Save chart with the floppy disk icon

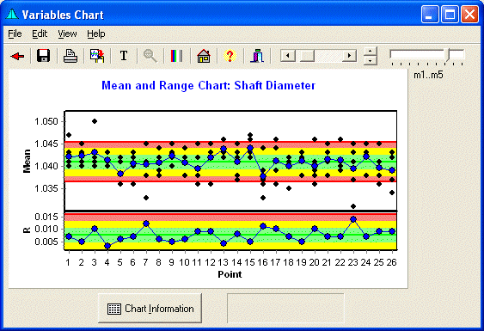coord(43,56)
